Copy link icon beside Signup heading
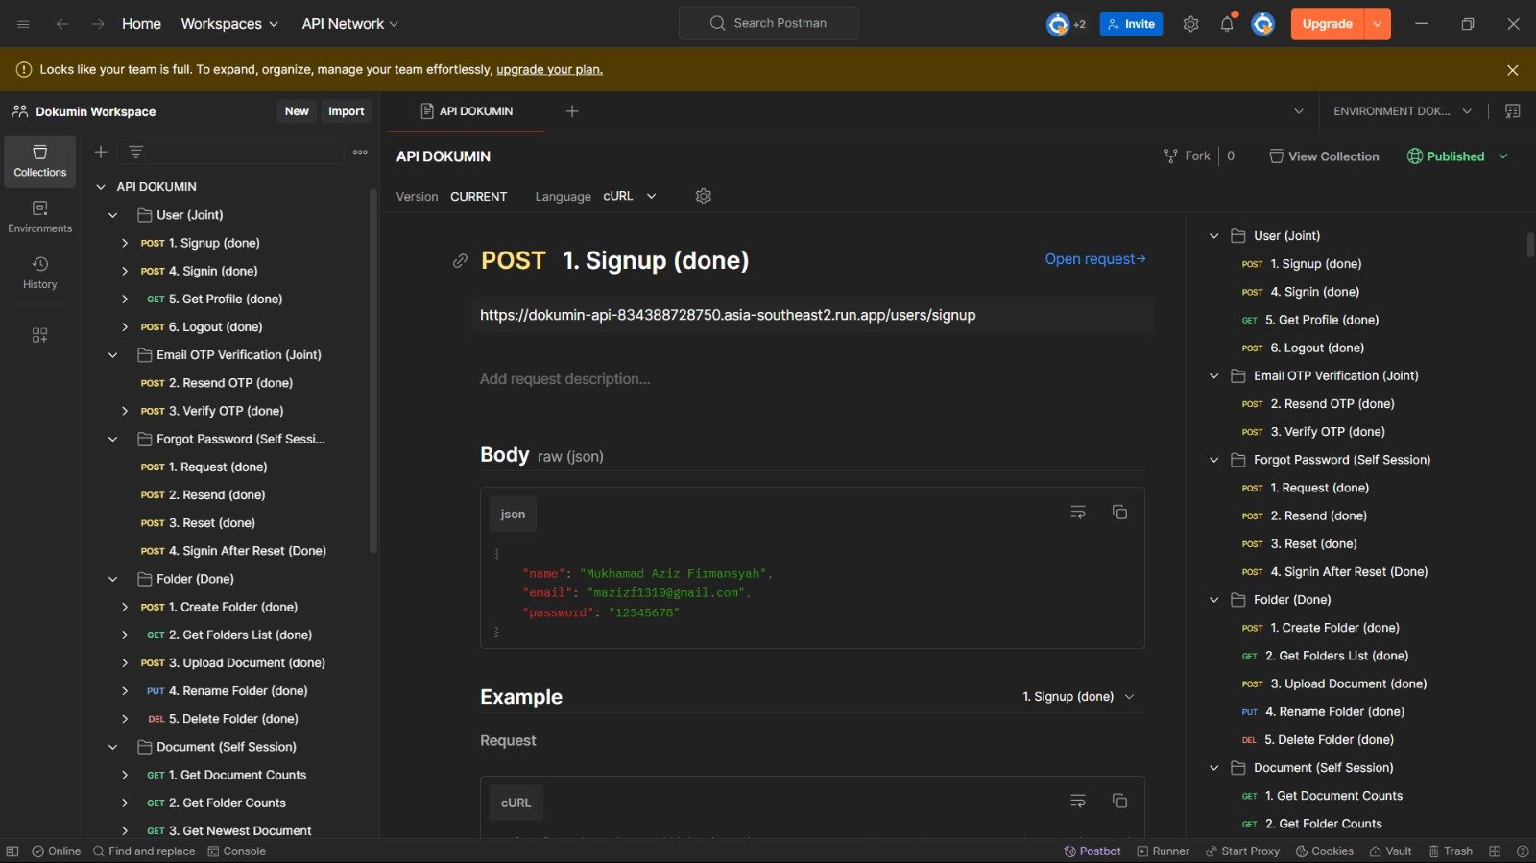1536x863 pixels. click(460, 261)
